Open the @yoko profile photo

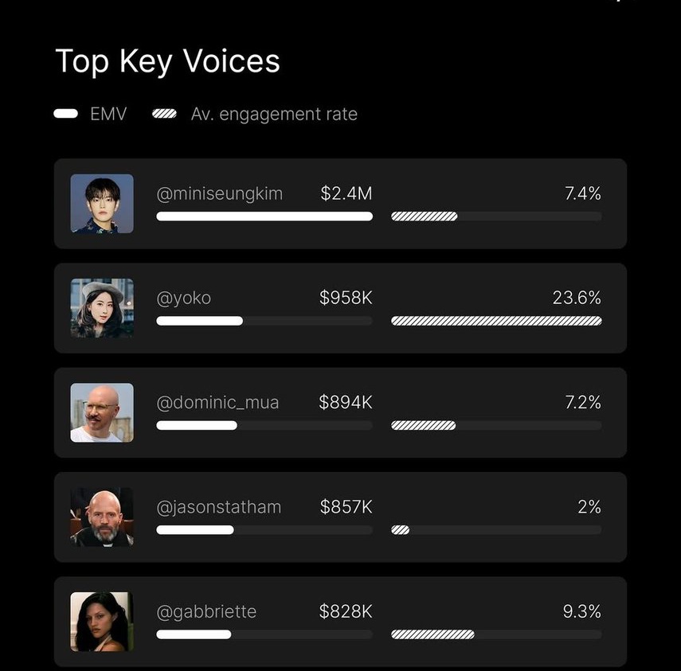point(102,308)
